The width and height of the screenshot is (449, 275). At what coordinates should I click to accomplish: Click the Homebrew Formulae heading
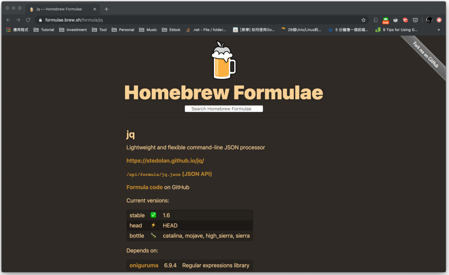tap(224, 93)
